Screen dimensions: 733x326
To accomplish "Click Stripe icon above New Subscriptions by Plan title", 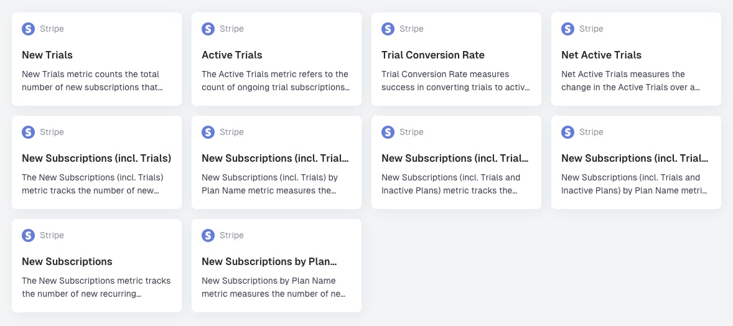I will pos(208,235).
